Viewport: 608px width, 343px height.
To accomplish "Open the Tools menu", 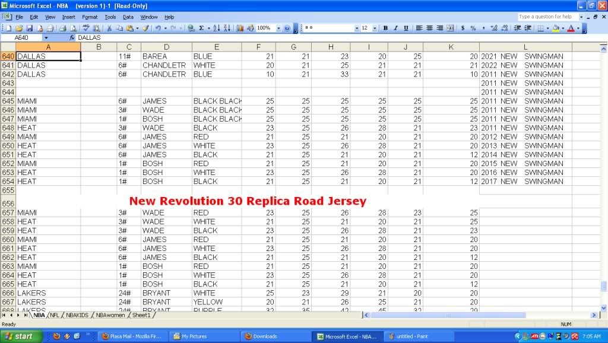I will click(x=110, y=17).
